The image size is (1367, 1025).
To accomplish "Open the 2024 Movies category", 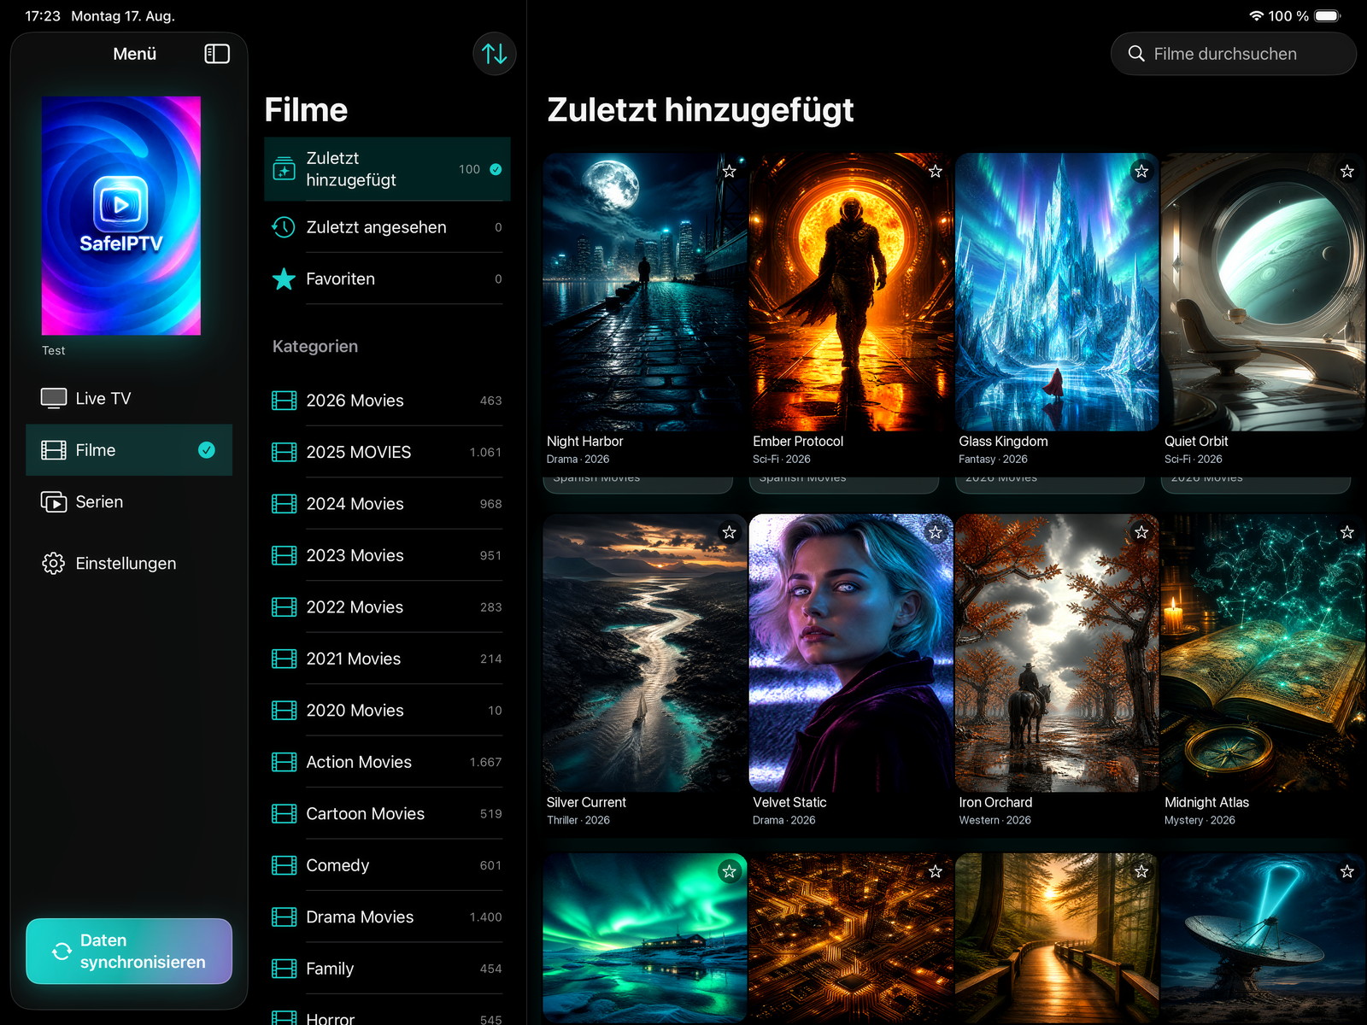I will point(387,504).
